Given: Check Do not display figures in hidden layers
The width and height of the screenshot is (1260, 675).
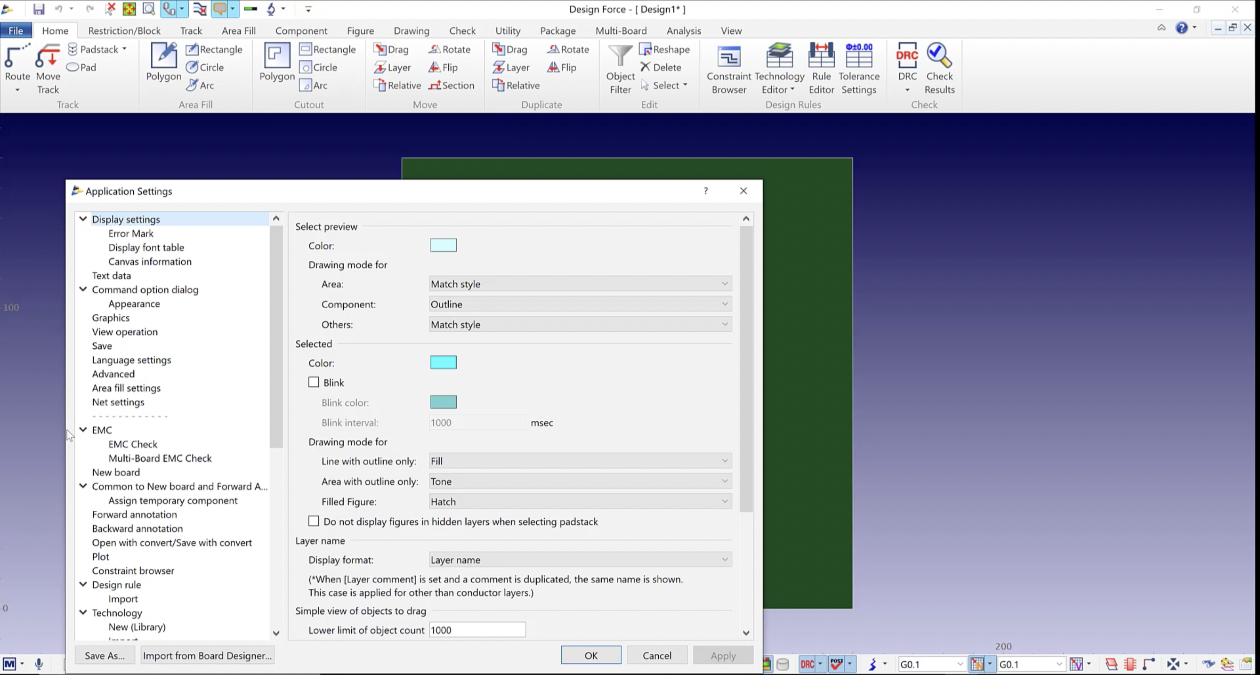Looking at the screenshot, I should point(313,521).
